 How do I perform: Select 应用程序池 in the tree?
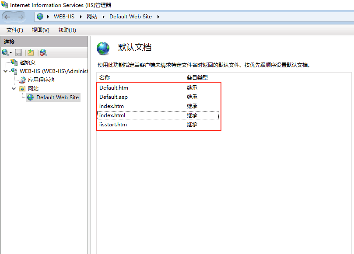point(41,80)
